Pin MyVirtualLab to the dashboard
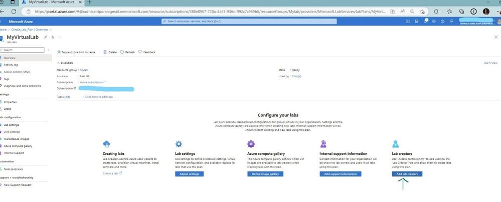Image resolution: width=501 pixels, height=202 pixels. point(45,37)
